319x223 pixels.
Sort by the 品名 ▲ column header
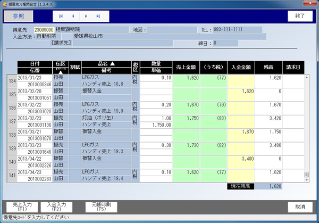(x=105, y=63)
